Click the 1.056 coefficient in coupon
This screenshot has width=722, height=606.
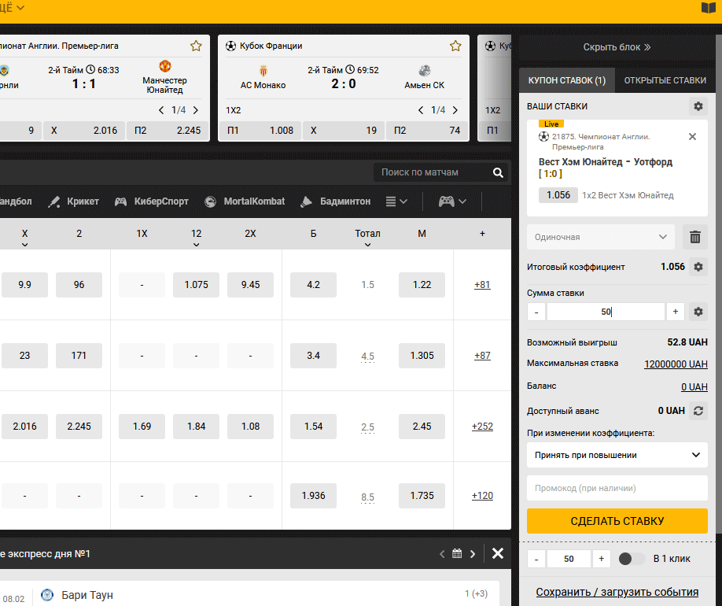point(558,195)
